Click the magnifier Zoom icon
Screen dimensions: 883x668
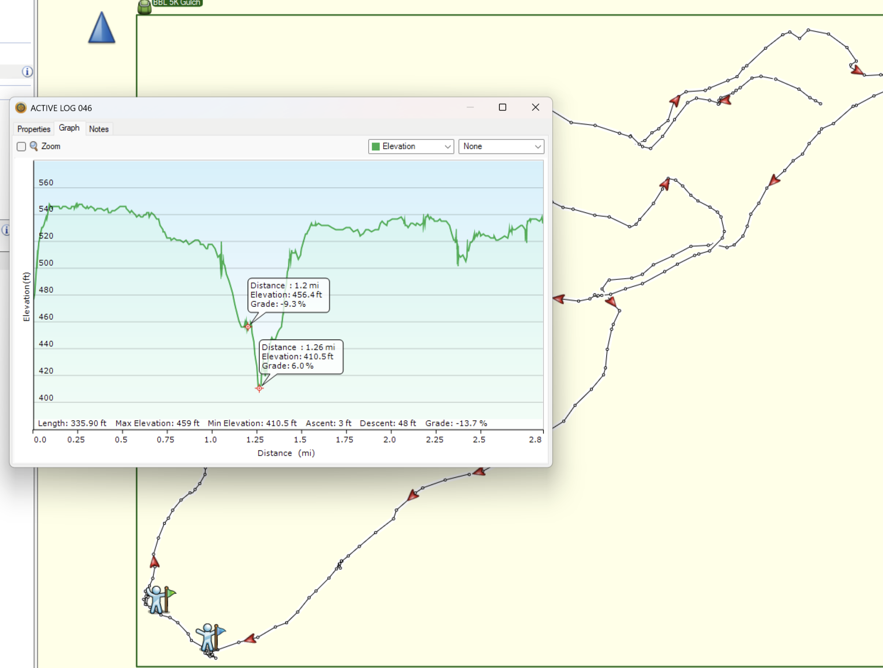[x=34, y=146]
